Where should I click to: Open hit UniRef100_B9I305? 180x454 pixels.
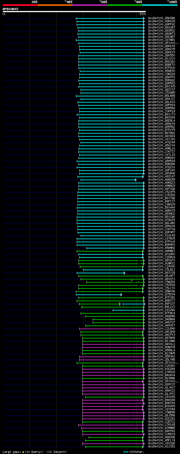(161, 87)
